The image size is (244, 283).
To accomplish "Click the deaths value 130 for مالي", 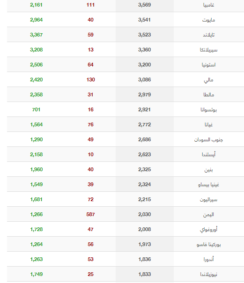I will tap(90, 80).
